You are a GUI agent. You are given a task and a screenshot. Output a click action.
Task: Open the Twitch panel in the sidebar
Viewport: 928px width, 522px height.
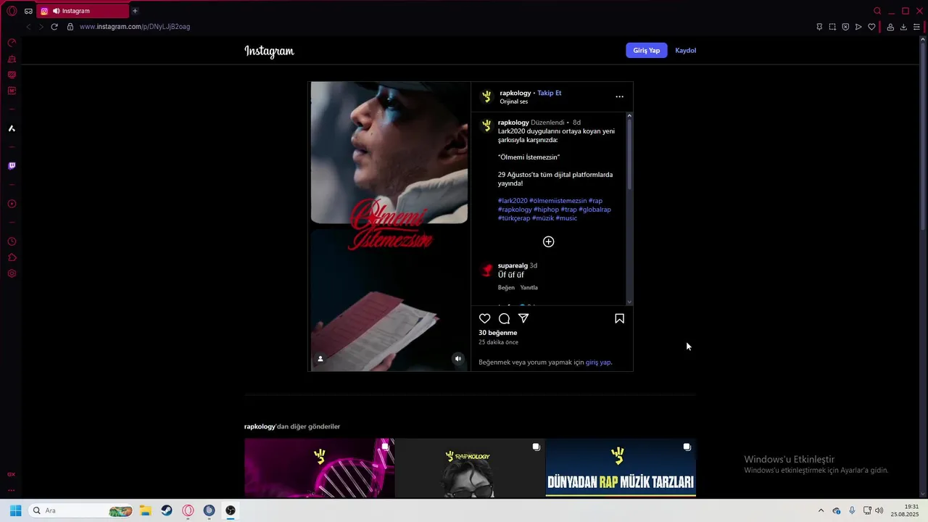[12, 166]
